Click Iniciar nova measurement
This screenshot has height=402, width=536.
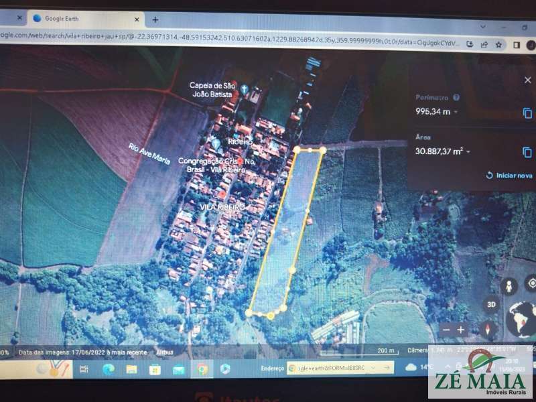509,176
